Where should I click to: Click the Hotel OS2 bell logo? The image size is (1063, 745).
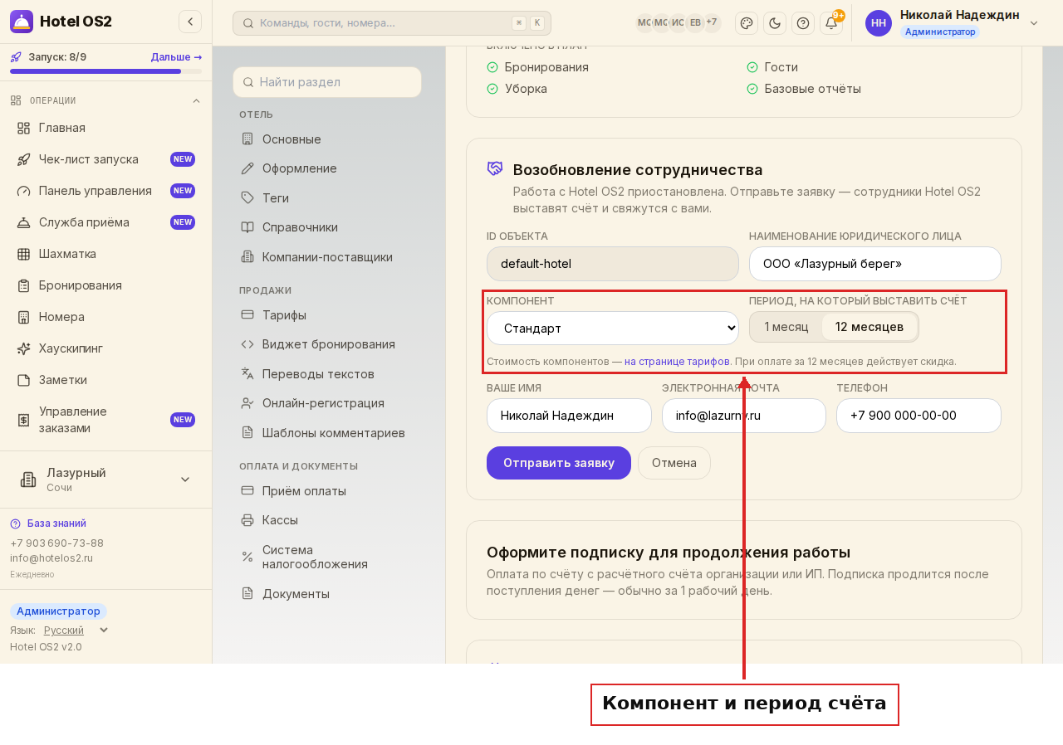pyautogui.click(x=22, y=22)
